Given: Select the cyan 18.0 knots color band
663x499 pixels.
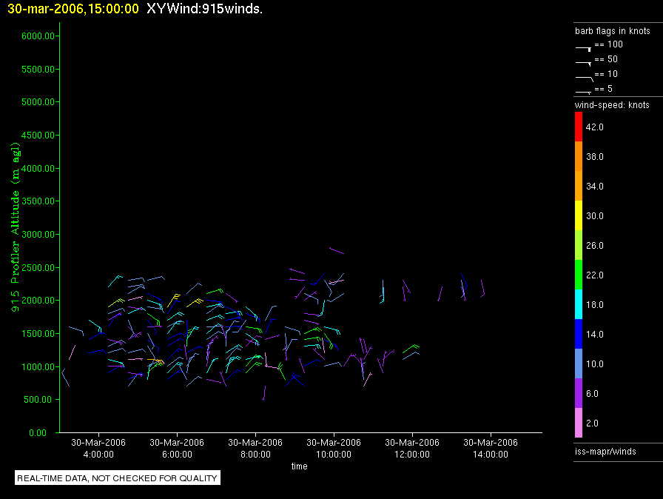Looking at the screenshot, I should (579, 304).
